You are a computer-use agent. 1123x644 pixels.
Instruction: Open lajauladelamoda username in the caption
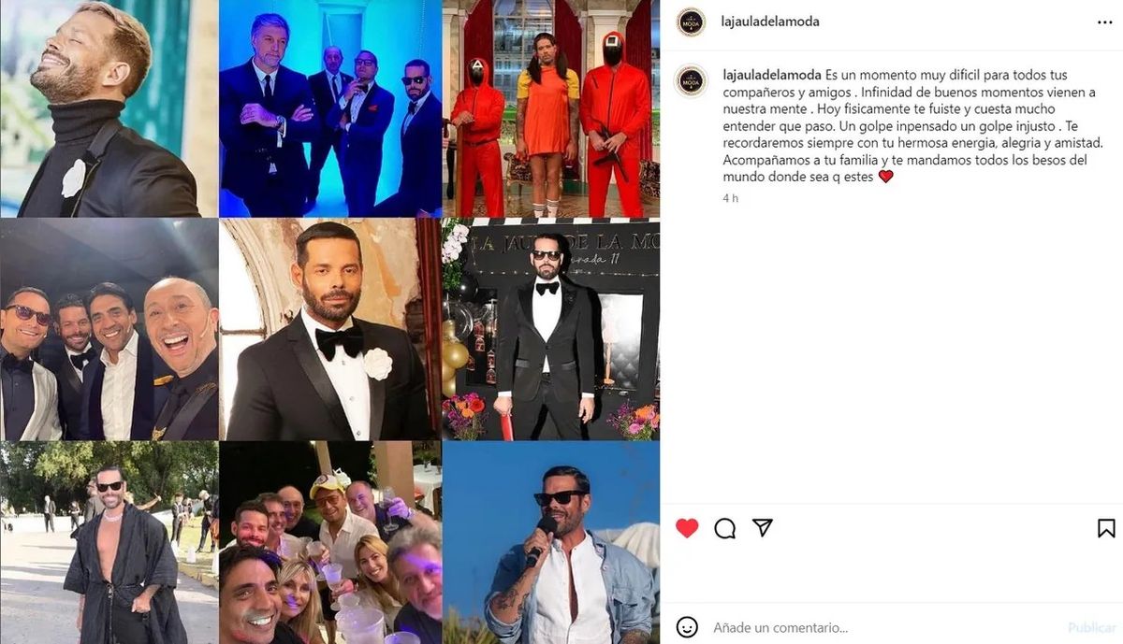(772, 75)
